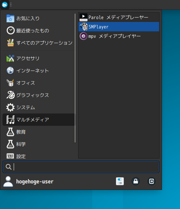Open すべてのアプリケーション category

(x=39, y=43)
